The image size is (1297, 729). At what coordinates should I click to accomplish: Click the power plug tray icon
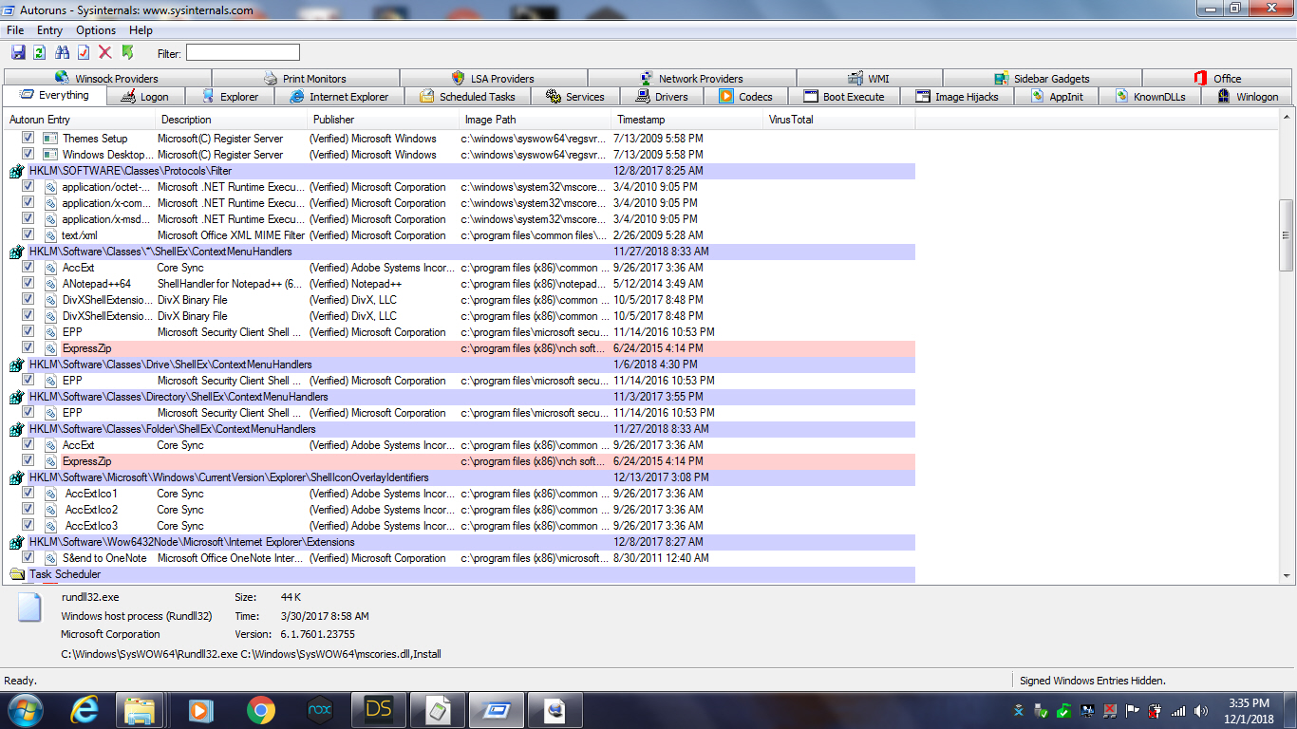click(x=1156, y=710)
